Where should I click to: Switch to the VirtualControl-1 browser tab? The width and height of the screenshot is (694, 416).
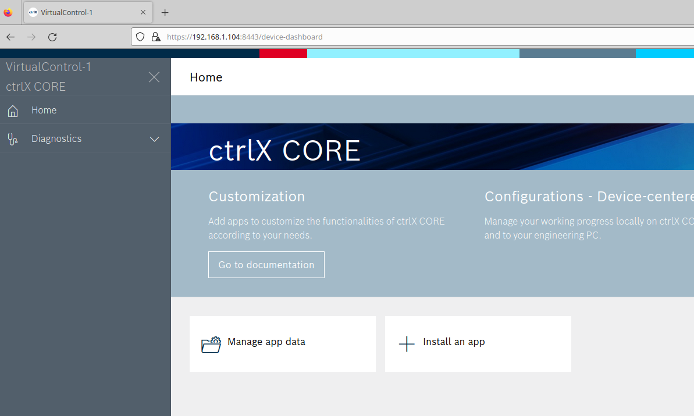81,12
